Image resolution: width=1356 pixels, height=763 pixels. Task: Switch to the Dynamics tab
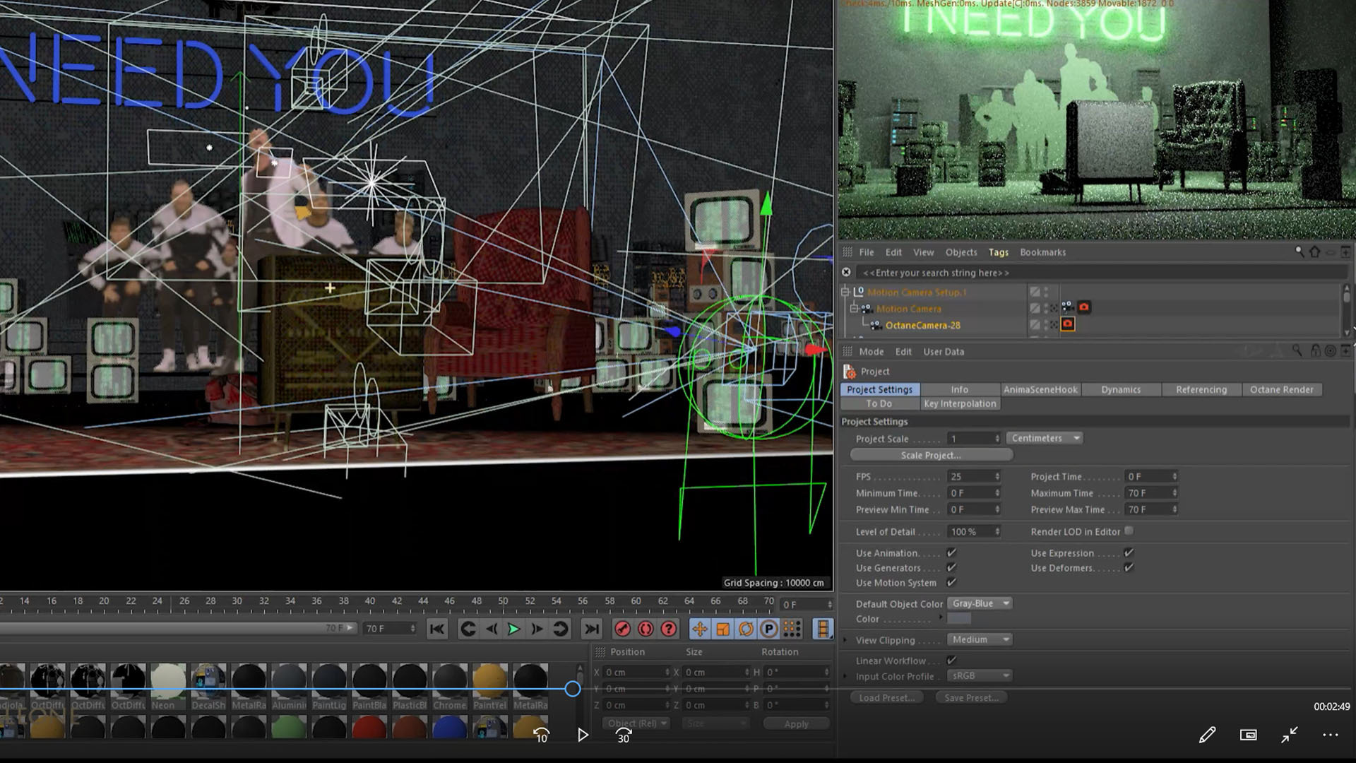pyautogui.click(x=1120, y=389)
